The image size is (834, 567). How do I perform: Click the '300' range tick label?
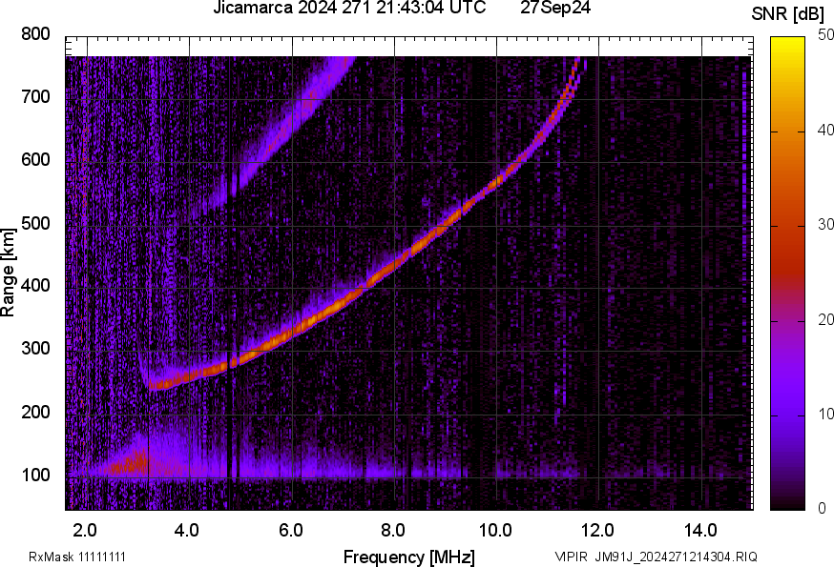point(36,349)
